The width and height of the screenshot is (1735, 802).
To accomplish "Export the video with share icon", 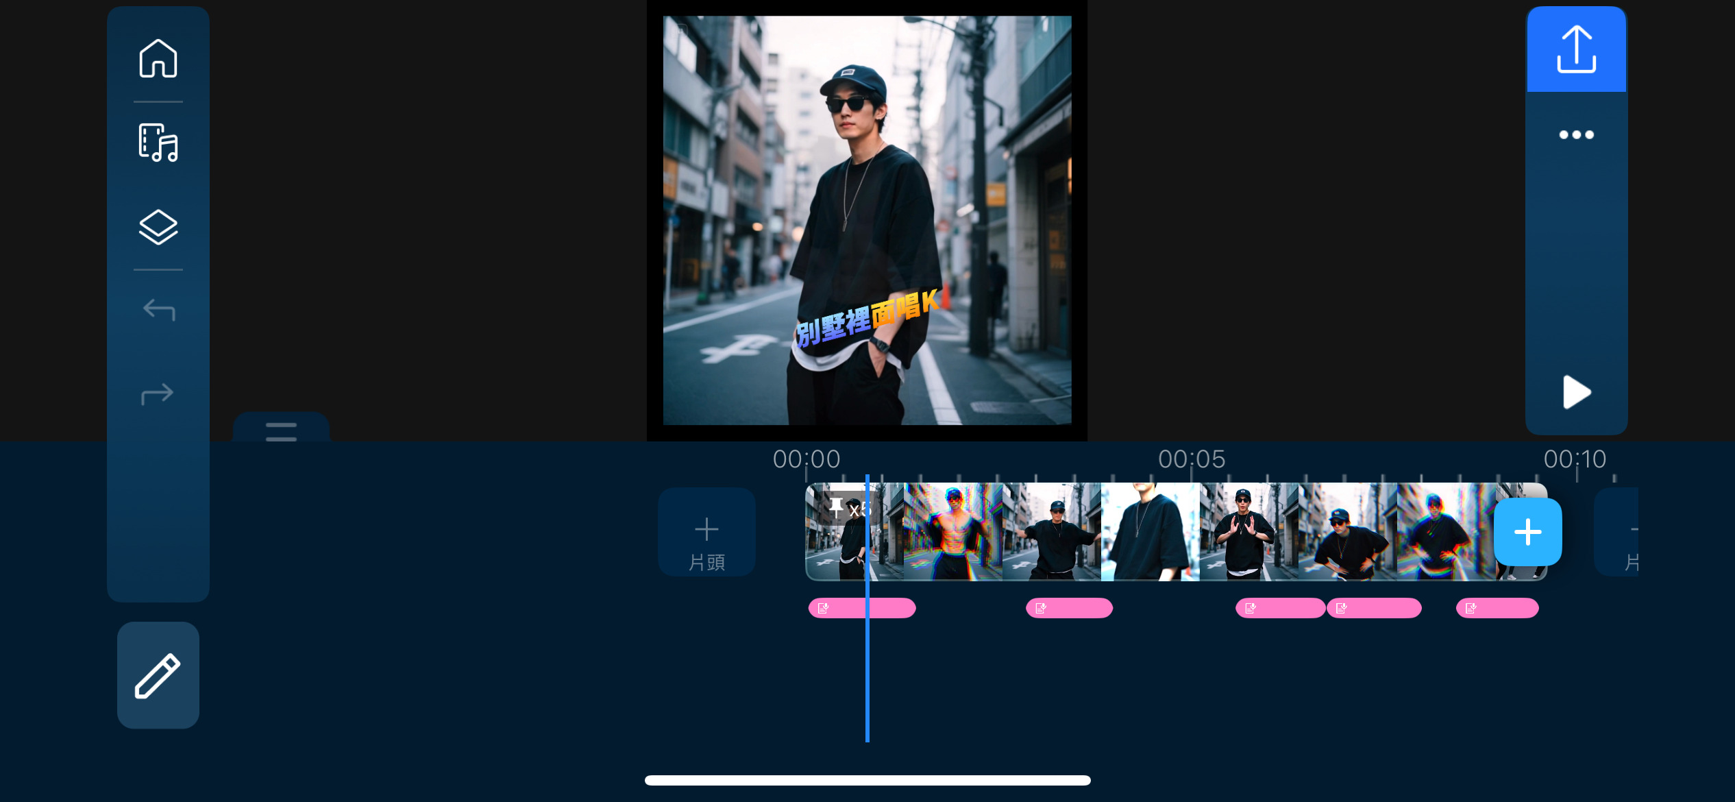I will point(1576,49).
